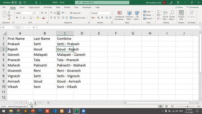Switch to the Insert tab

coord(22,7)
